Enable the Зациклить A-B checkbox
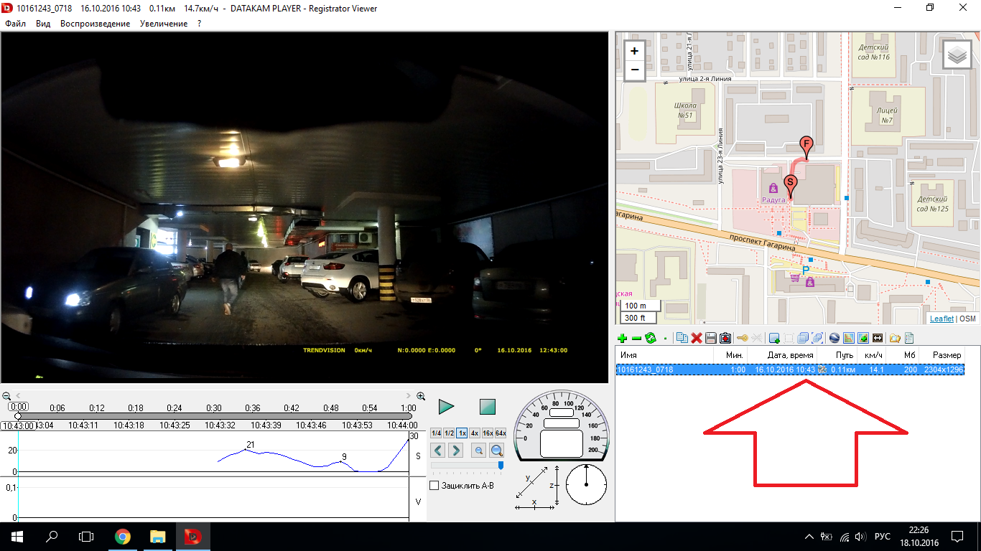This screenshot has height=551, width=981. pos(434,486)
